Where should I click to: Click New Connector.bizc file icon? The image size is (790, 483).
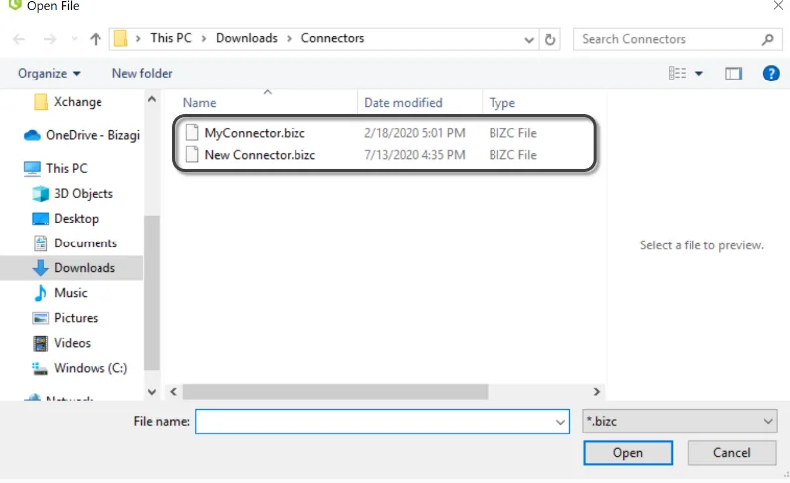pyautogui.click(x=191, y=154)
